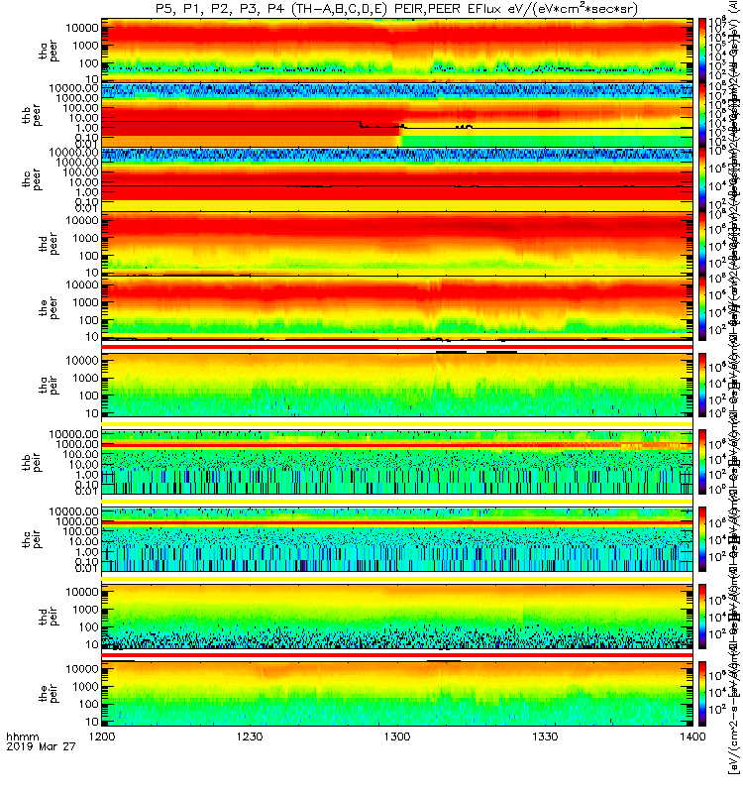
Task: Click the color bar beside the peir panel
Action: point(702,693)
